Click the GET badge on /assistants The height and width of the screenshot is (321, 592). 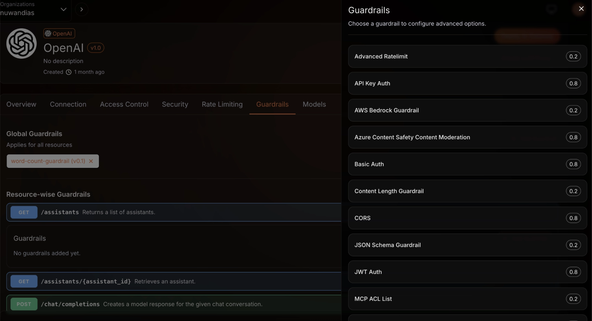pos(24,212)
